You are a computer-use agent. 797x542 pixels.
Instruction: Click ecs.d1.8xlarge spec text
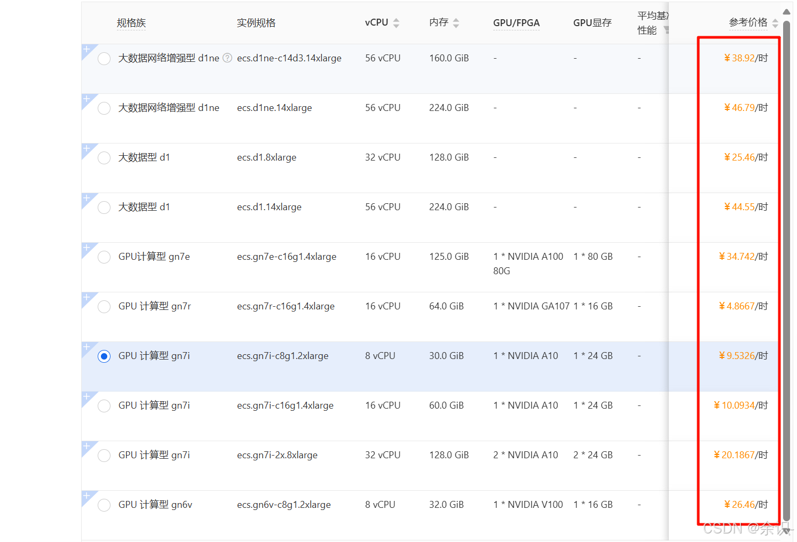[x=267, y=157]
